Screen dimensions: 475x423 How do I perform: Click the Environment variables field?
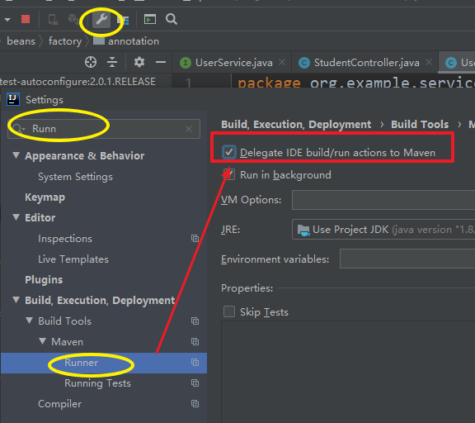407,259
